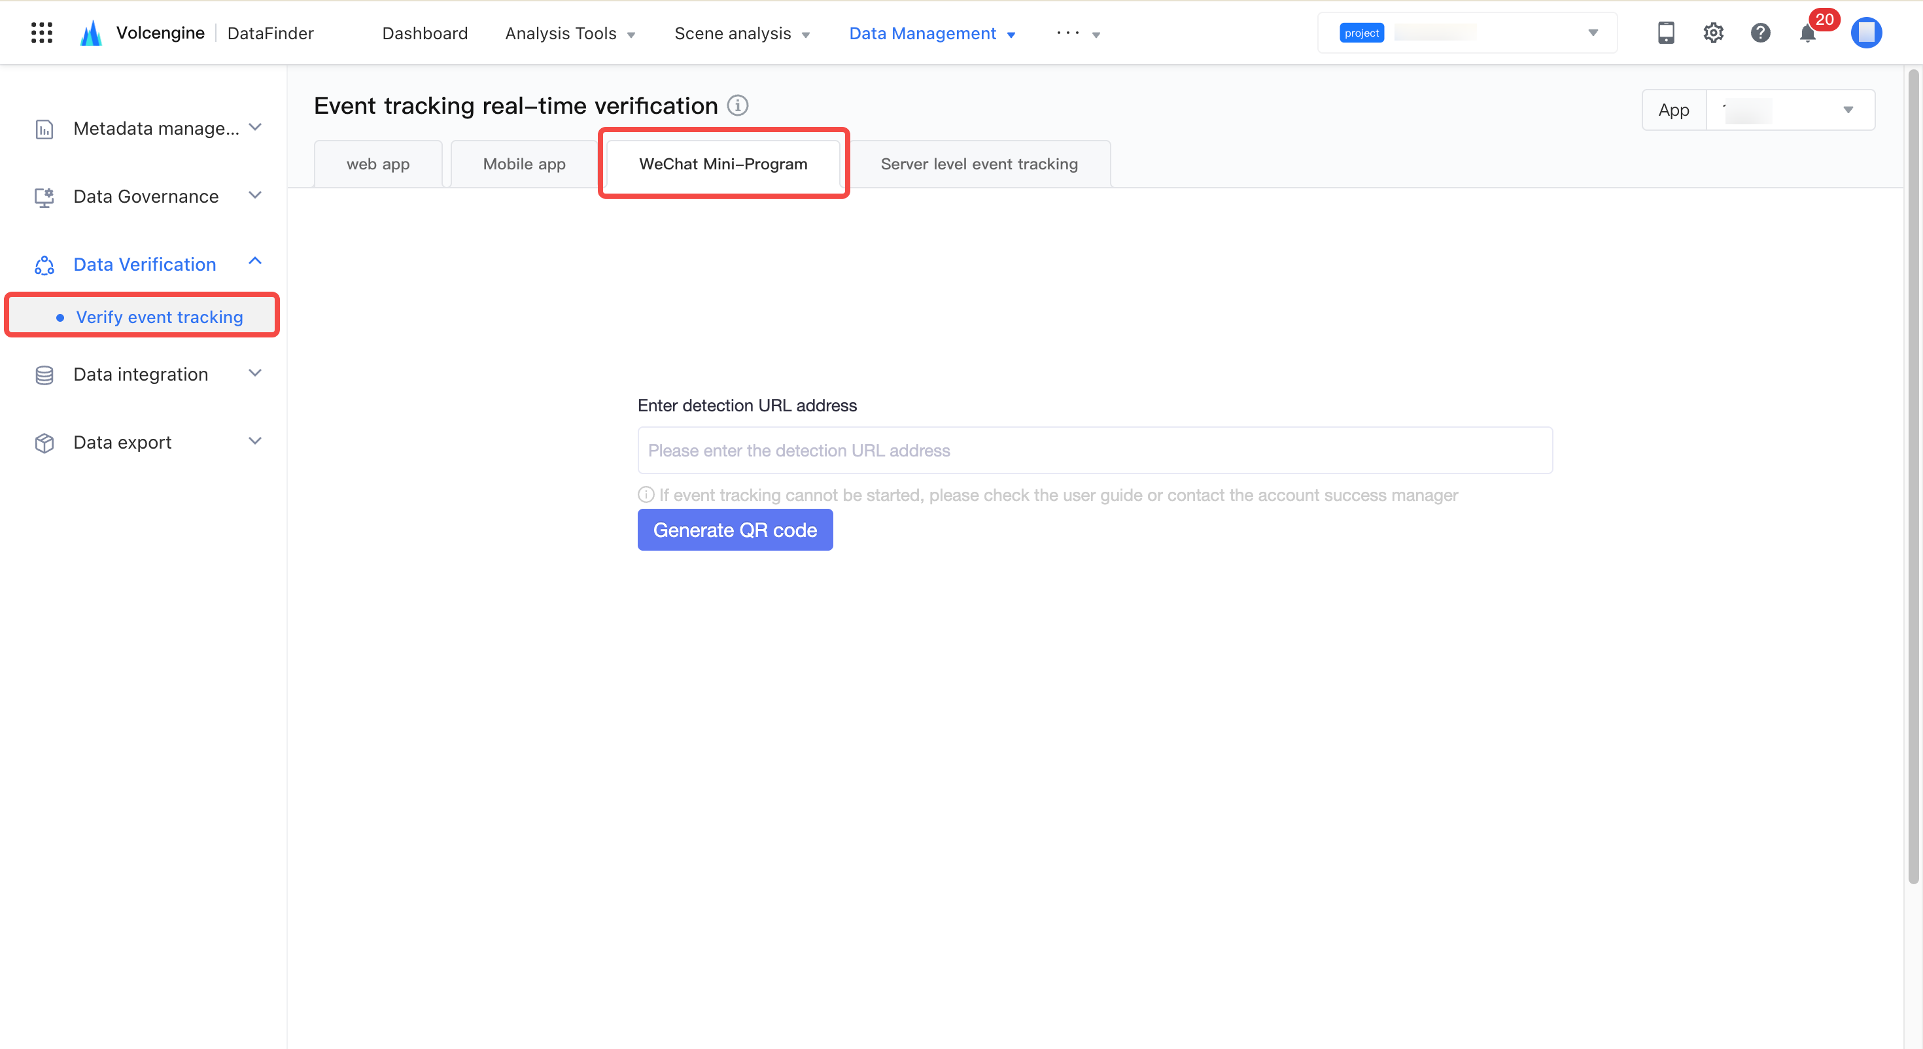Image resolution: width=1923 pixels, height=1049 pixels.
Task: Open Data Management menu
Action: click(x=932, y=33)
